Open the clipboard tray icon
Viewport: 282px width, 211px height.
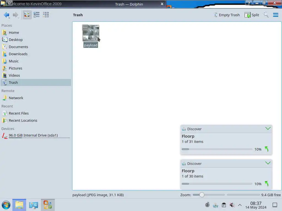coord(224,205)
